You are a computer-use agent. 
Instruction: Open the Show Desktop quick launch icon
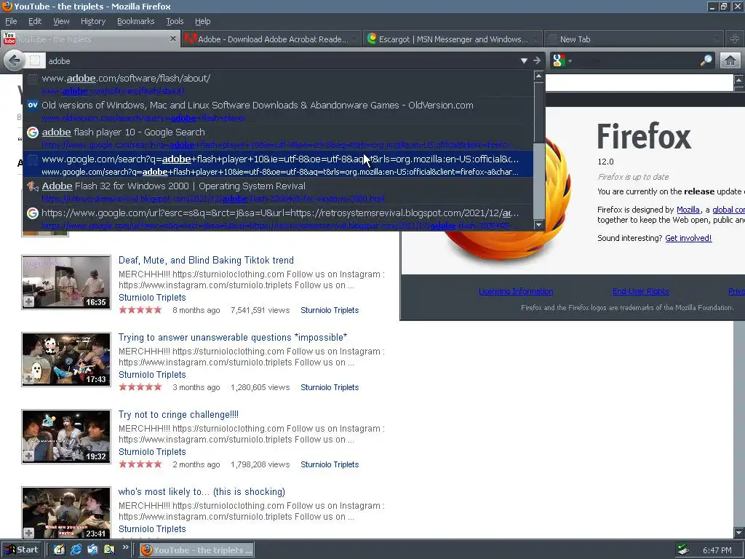coord(59,550)
